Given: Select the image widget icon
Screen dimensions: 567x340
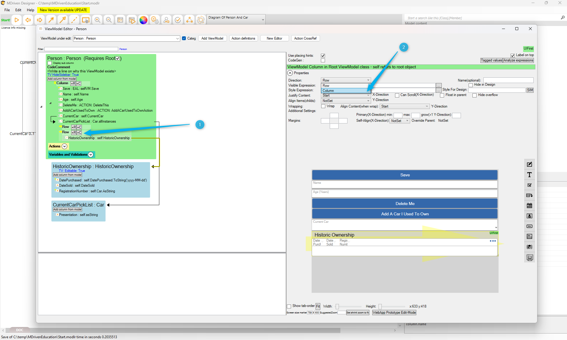Looking at the screenshot, I should point(529,216).
